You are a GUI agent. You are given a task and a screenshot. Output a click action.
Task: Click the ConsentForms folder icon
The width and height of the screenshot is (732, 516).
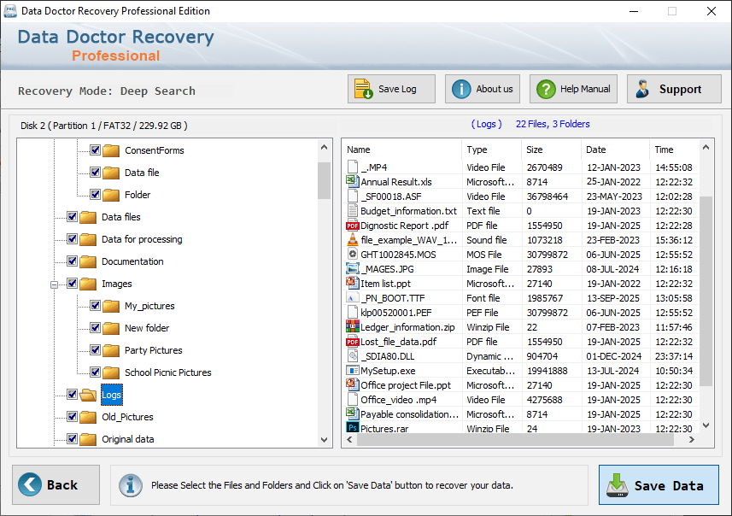111,150
